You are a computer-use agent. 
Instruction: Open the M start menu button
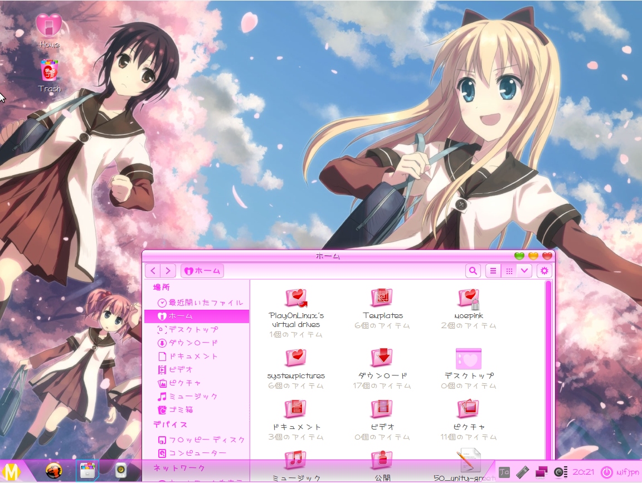coord(11,472)
